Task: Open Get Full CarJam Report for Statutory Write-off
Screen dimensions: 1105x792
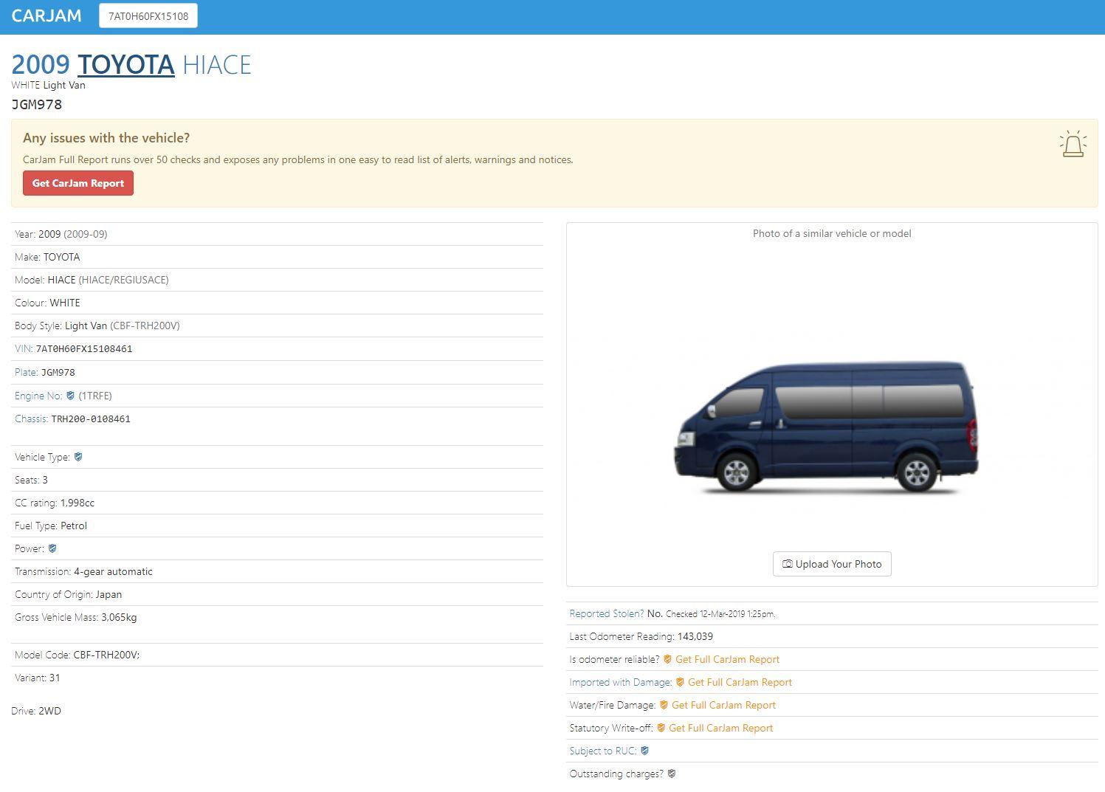Action: [x=721, y=728]
